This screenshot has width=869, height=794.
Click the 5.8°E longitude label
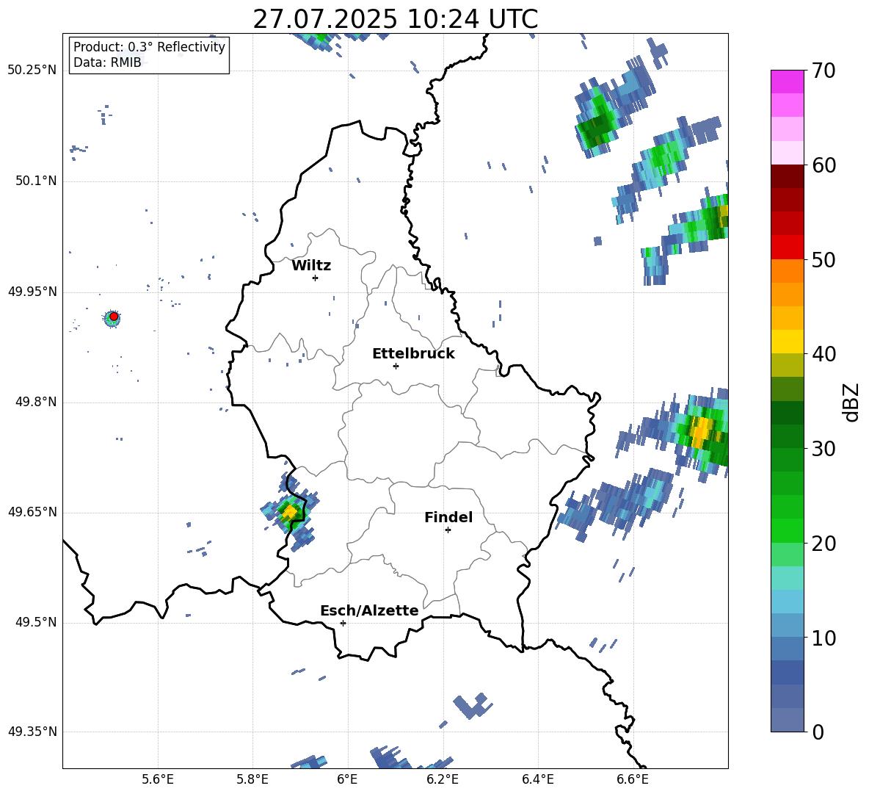click(252, 779)
